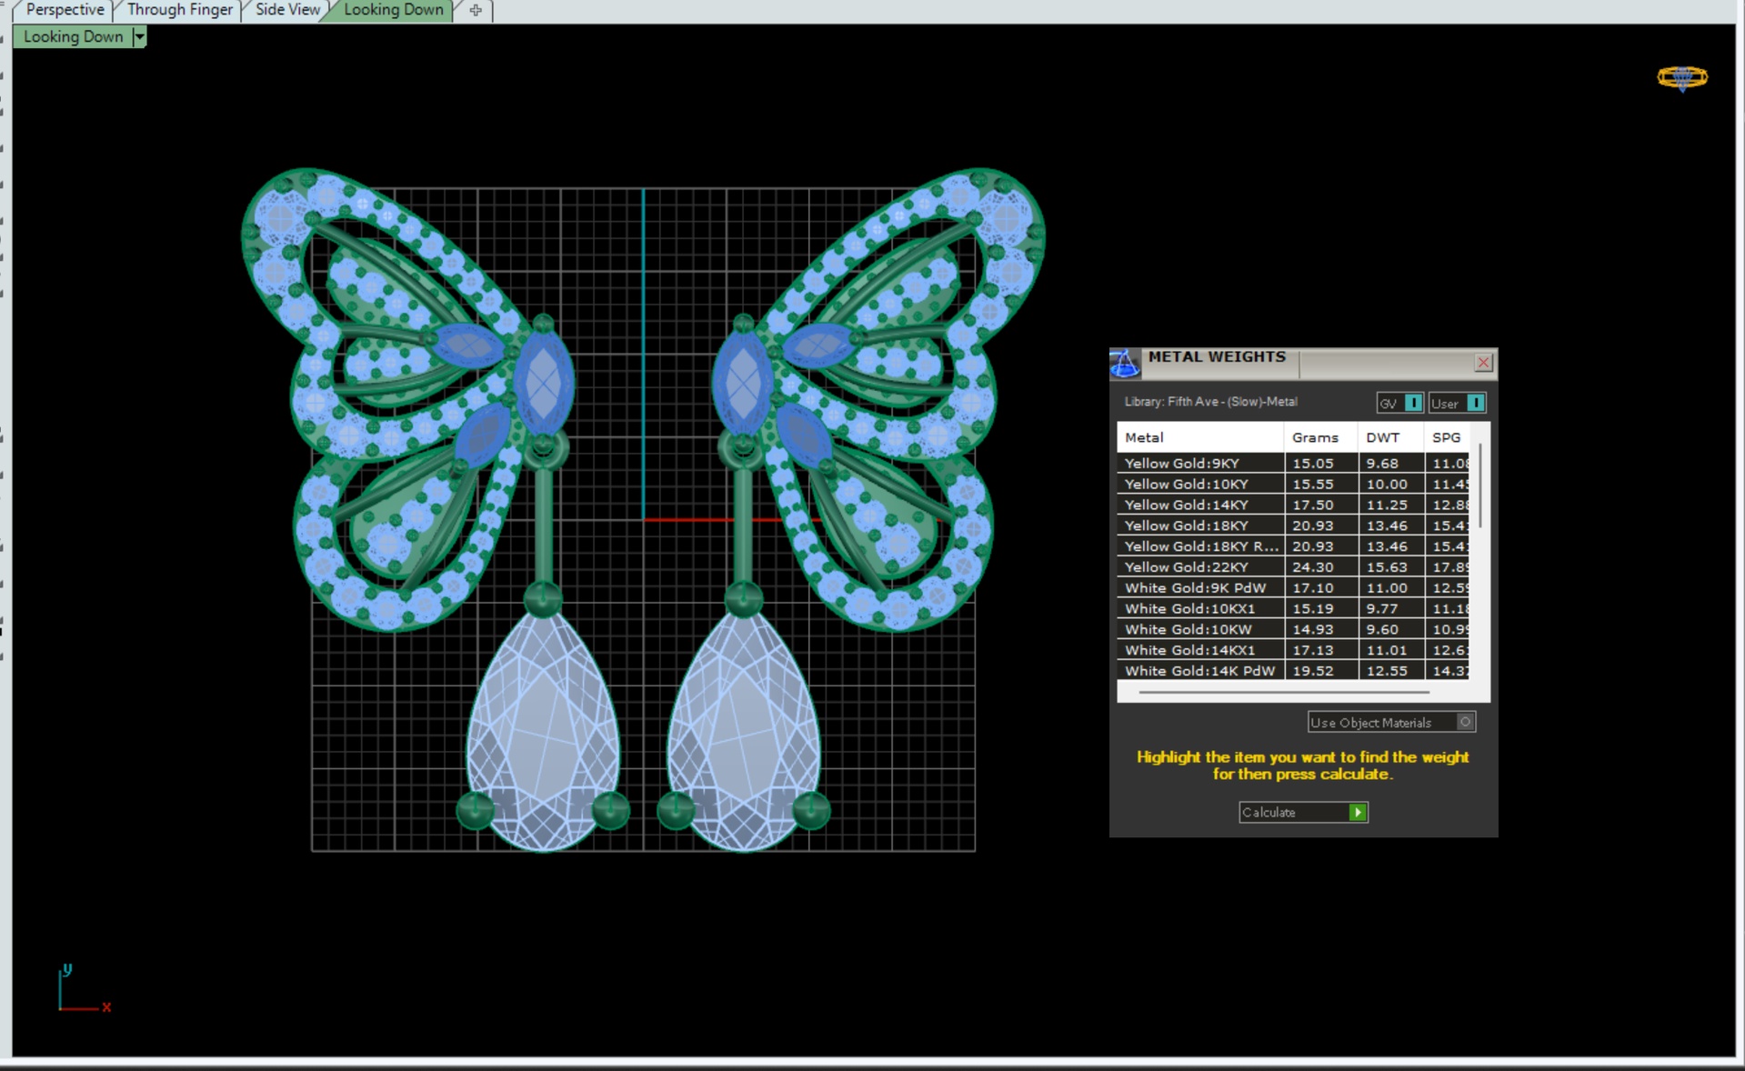Screen dimensions: 1745x1071
Task: Select the Yellow Gold:18KY row
Action: [1293, 525]
